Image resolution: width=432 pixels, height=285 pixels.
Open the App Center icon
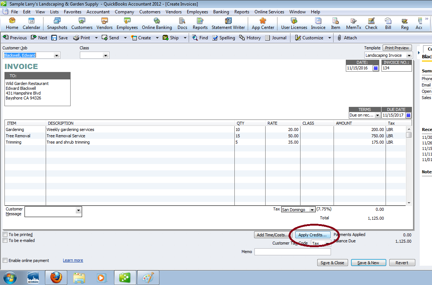(x=263, y=24)
